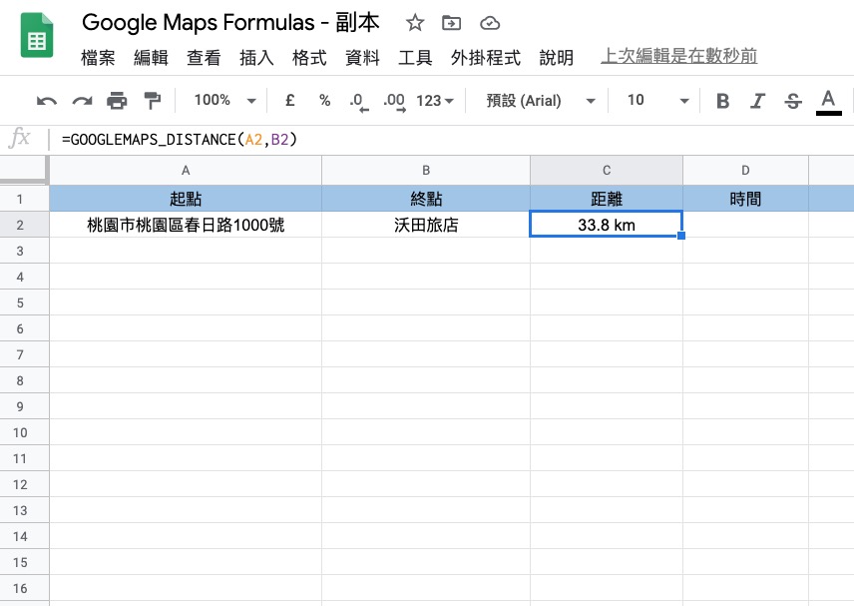Open the 外掛程式 menu
This screenshot has height=606, width=854.
pyautogui.click(x=485, y=58)
